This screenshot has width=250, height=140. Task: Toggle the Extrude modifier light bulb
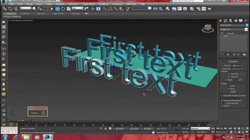click(222, 33)
